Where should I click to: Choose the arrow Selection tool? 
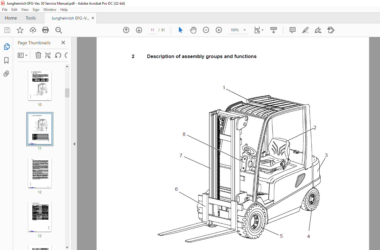[180, 30]
